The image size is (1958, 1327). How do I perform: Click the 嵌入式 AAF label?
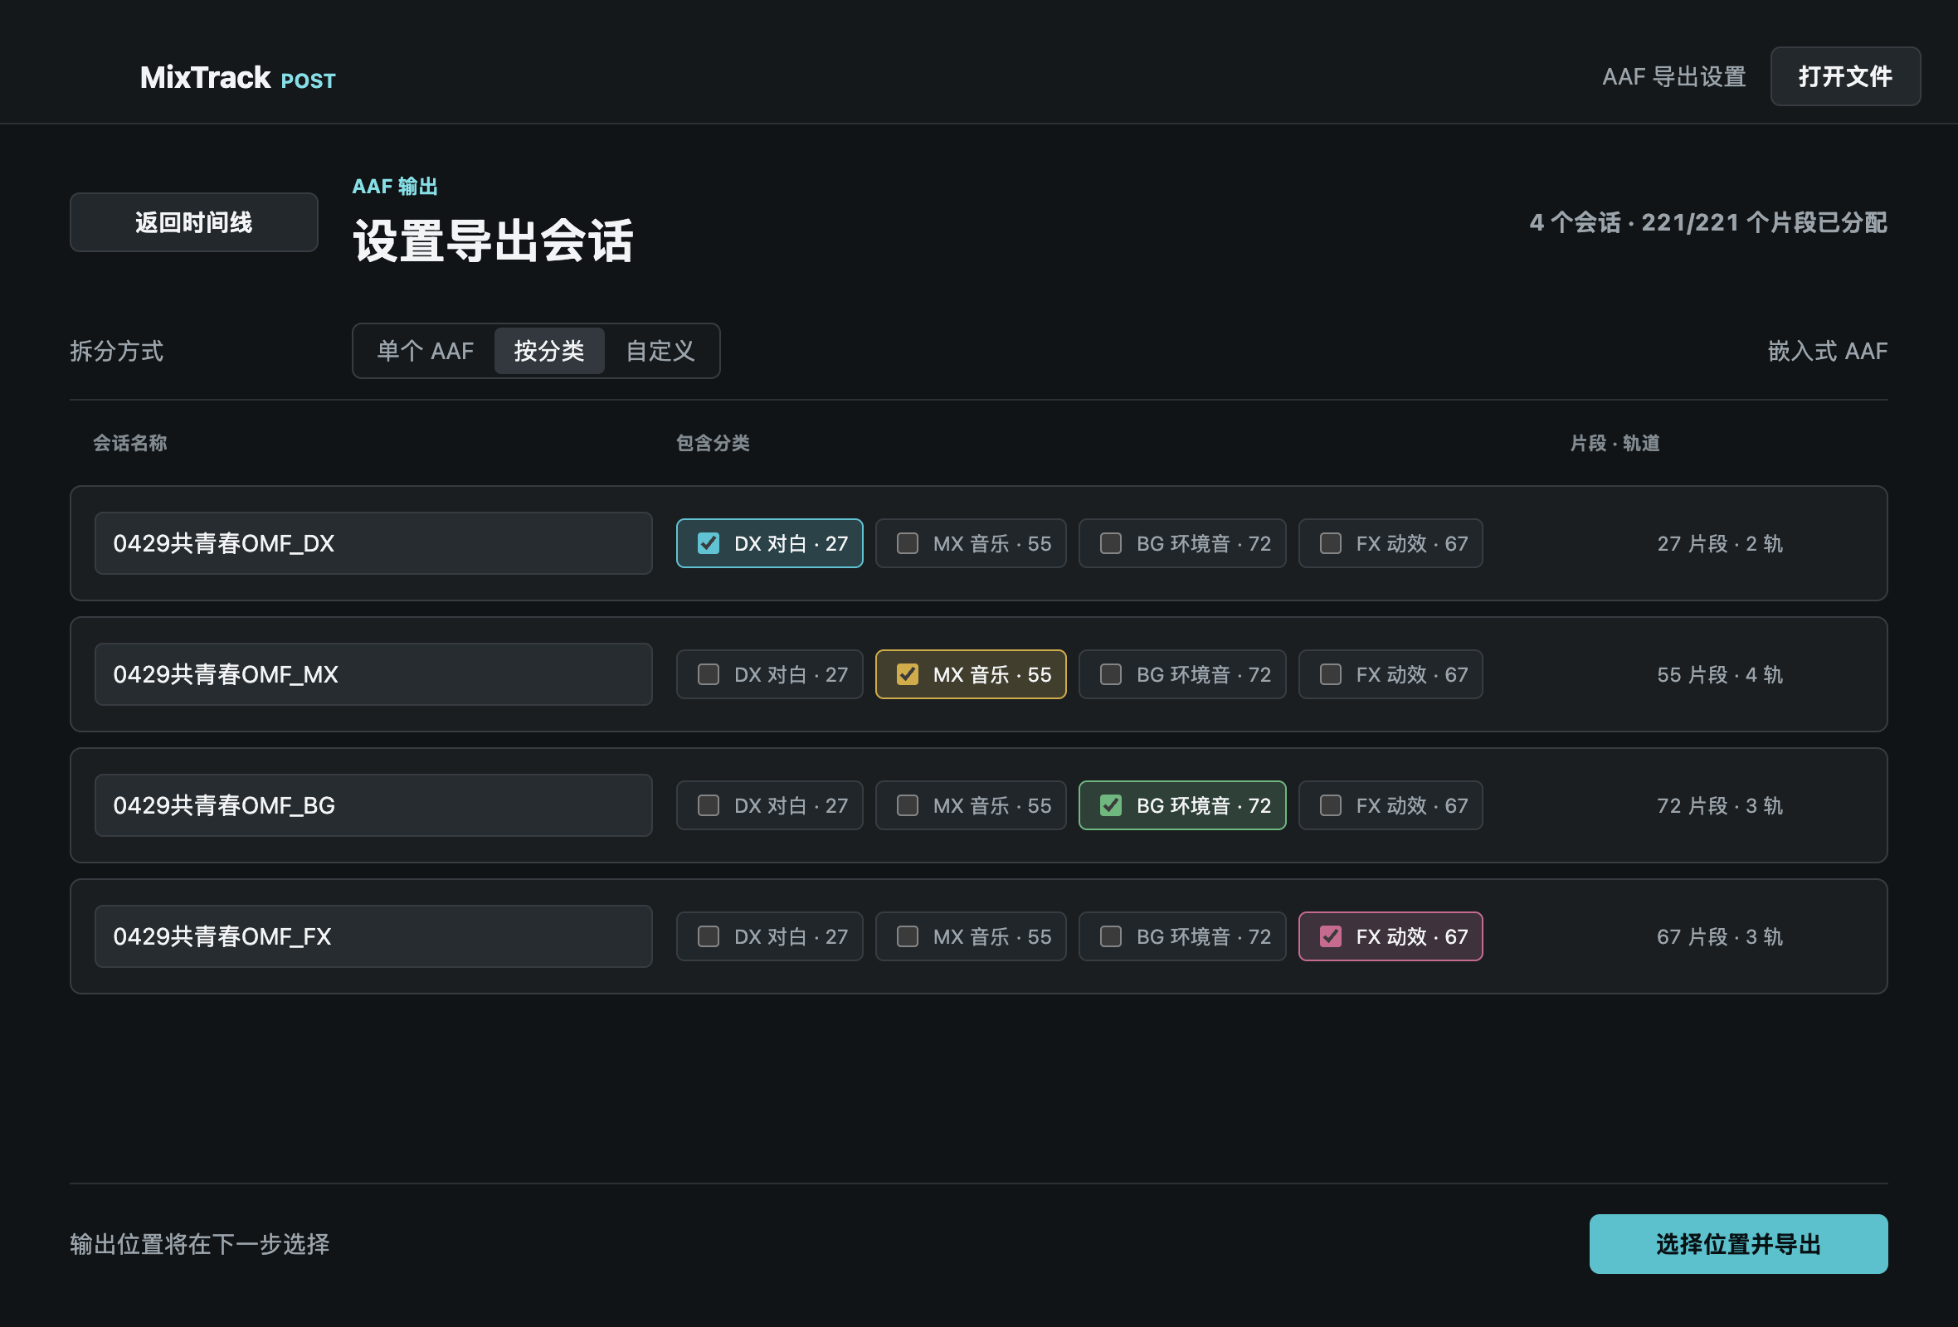tap(1827, 351)
